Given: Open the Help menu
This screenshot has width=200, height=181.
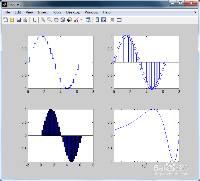Looking at the screenshot, I should point(107,12).
